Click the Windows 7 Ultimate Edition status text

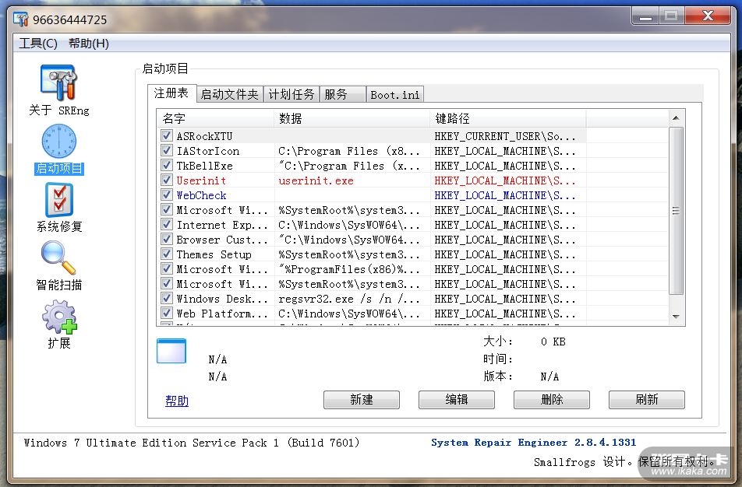coord(192,443)
